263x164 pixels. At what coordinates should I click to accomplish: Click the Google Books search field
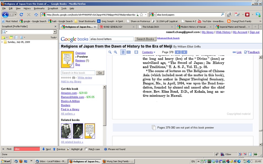click(x=112, y=39)
